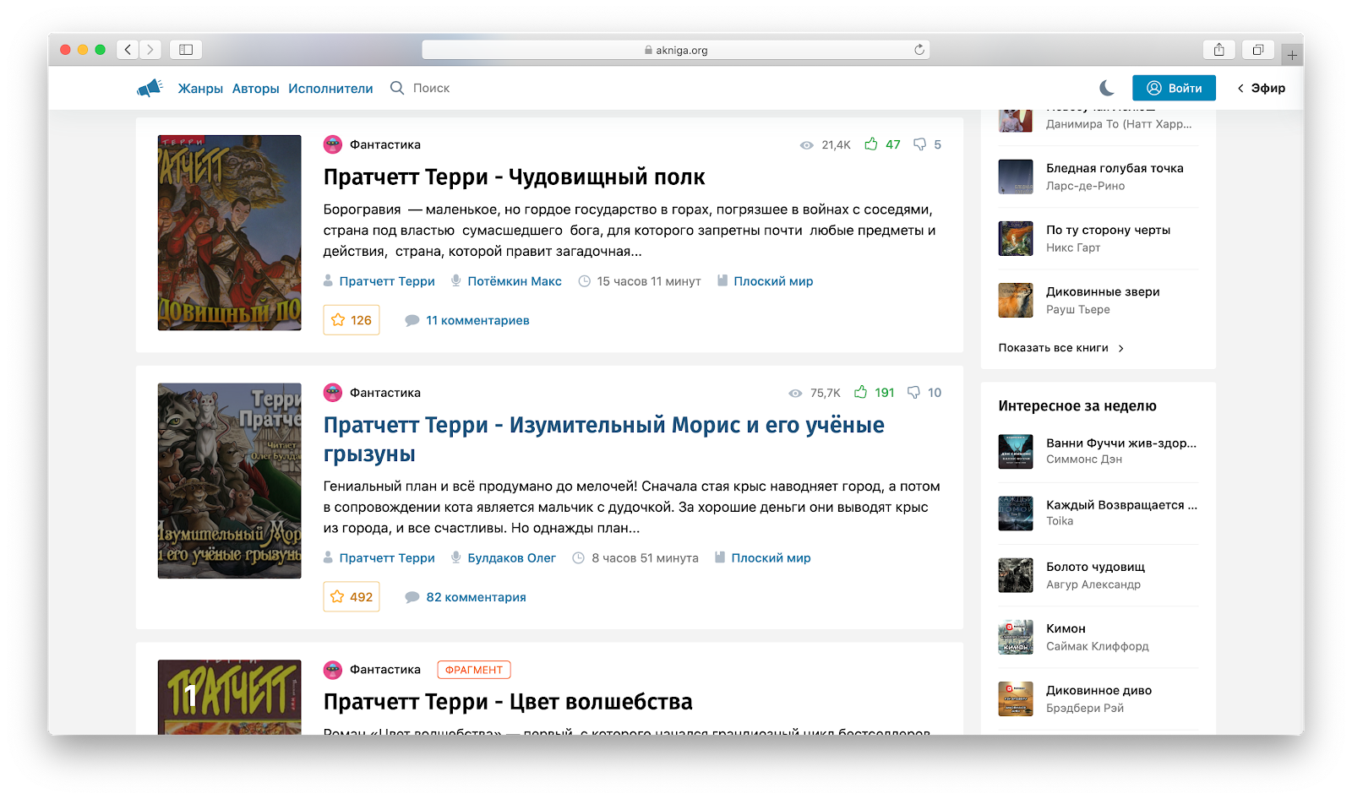Open sidebar book Бледная голубая точка
The image size is (1352, 799).
tap(1115, 168)
